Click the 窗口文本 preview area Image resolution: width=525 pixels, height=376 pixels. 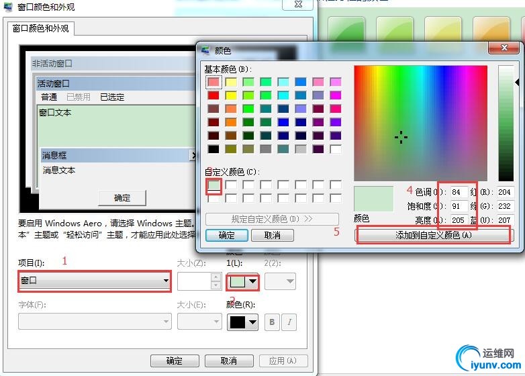click(x=117, y=126)
